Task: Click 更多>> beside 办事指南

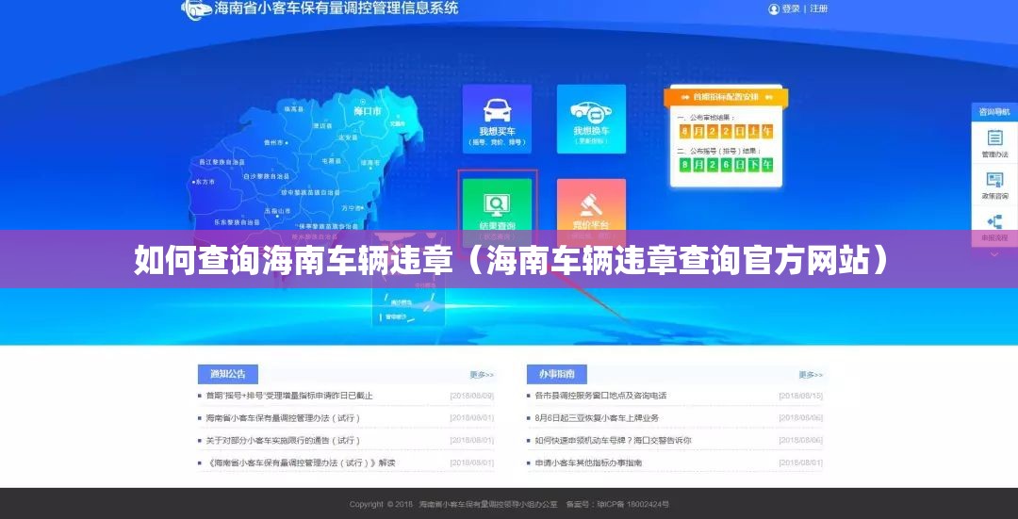Action: pos(811,375)
